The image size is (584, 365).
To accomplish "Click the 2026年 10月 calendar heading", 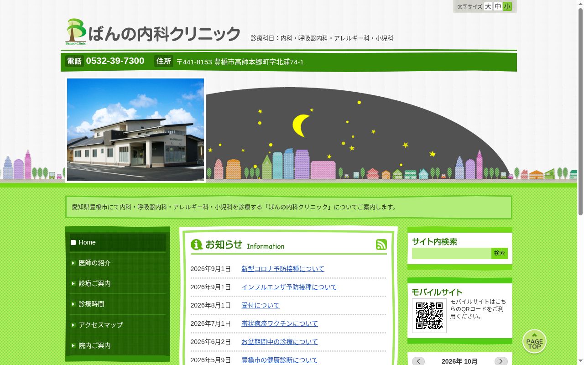I will [x=459, y=361].
